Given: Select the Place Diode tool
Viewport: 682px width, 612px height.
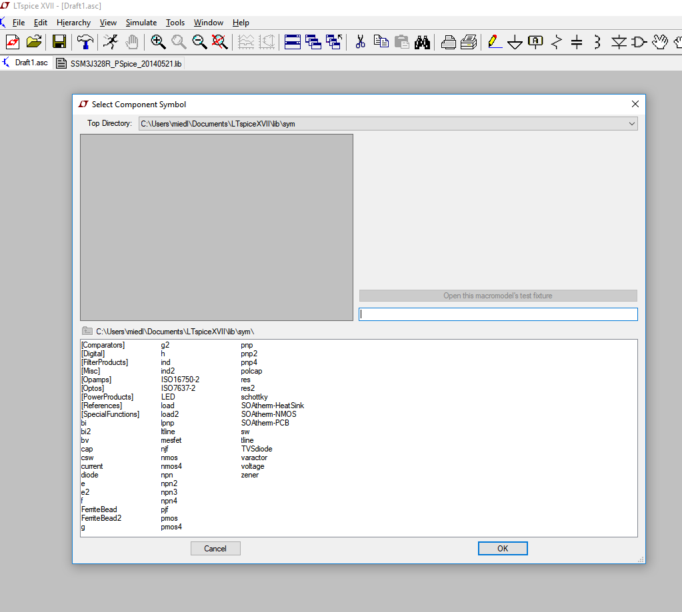Looking at the screenshot, I should click(x=619, y=42).
